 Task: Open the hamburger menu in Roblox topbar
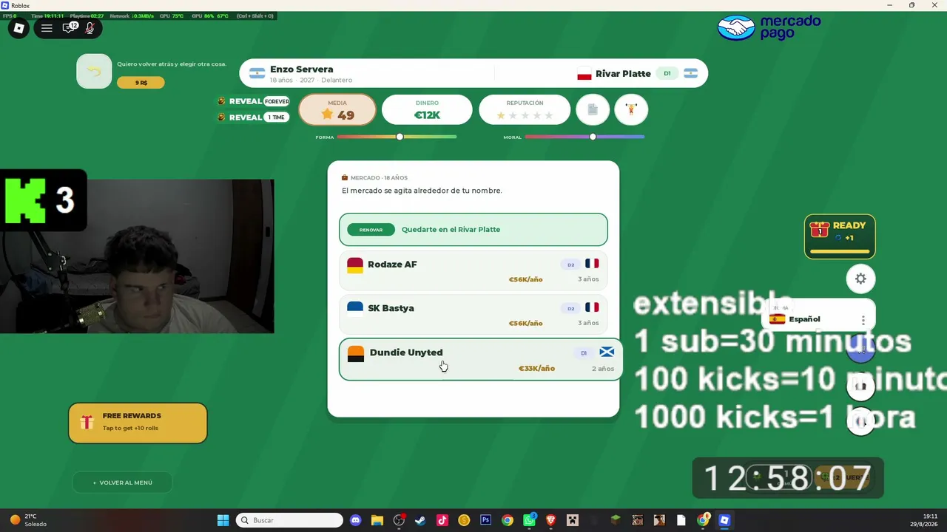(47, 28)
